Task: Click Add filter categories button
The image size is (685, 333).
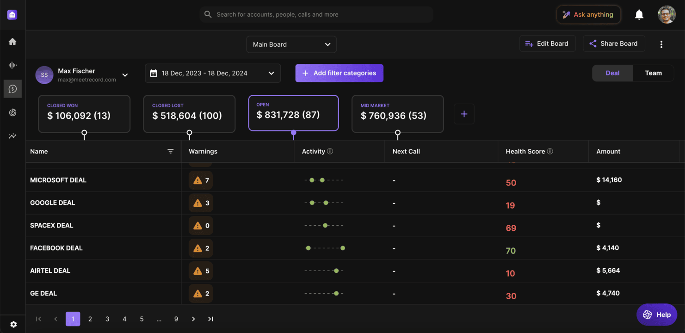Action: tap(339, 73)
